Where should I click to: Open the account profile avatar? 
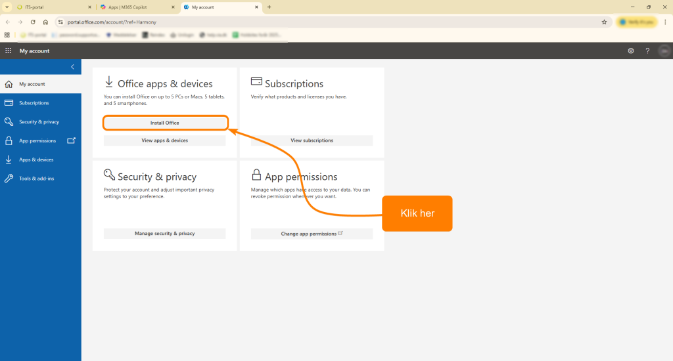click(664, 51)
